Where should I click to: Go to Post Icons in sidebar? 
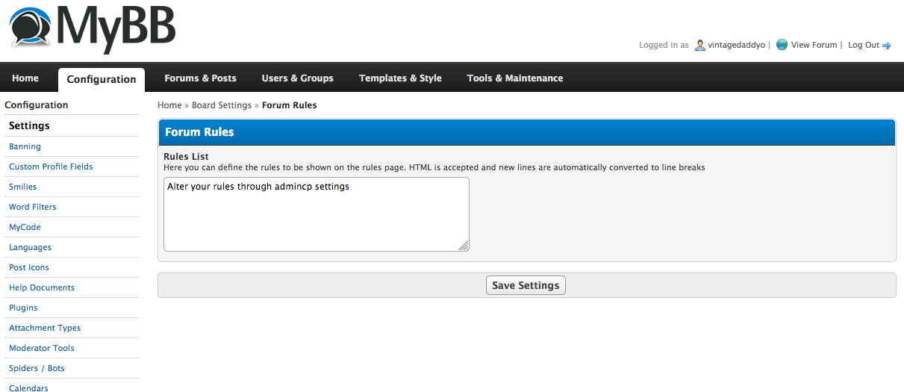pos(28,267)
